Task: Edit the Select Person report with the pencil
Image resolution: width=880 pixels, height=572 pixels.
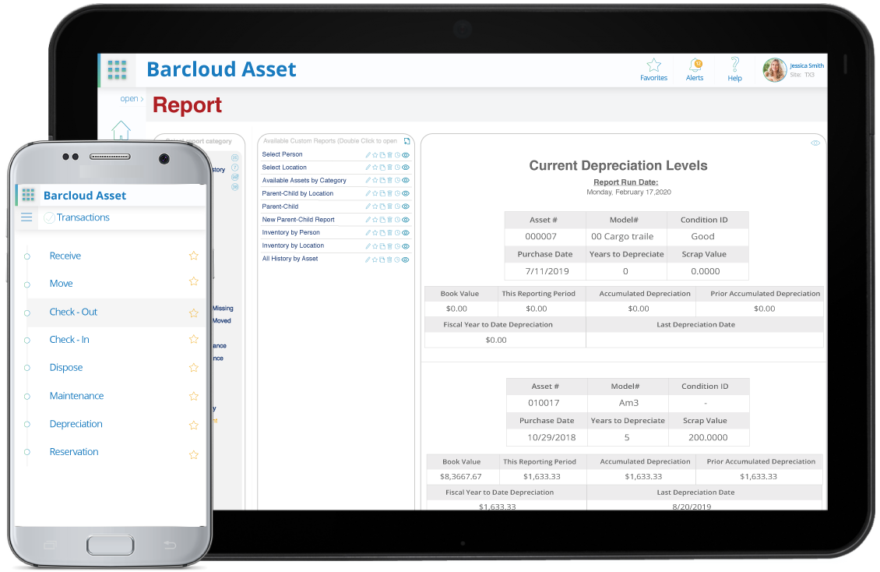Action: 368,155
